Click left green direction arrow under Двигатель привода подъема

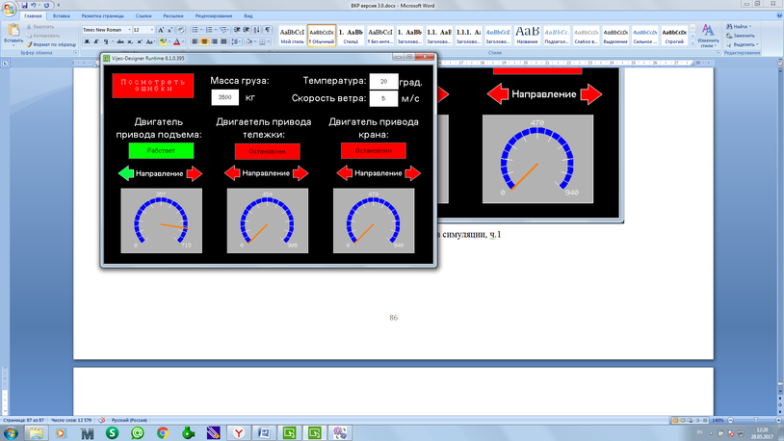click(x=126, y=173)
